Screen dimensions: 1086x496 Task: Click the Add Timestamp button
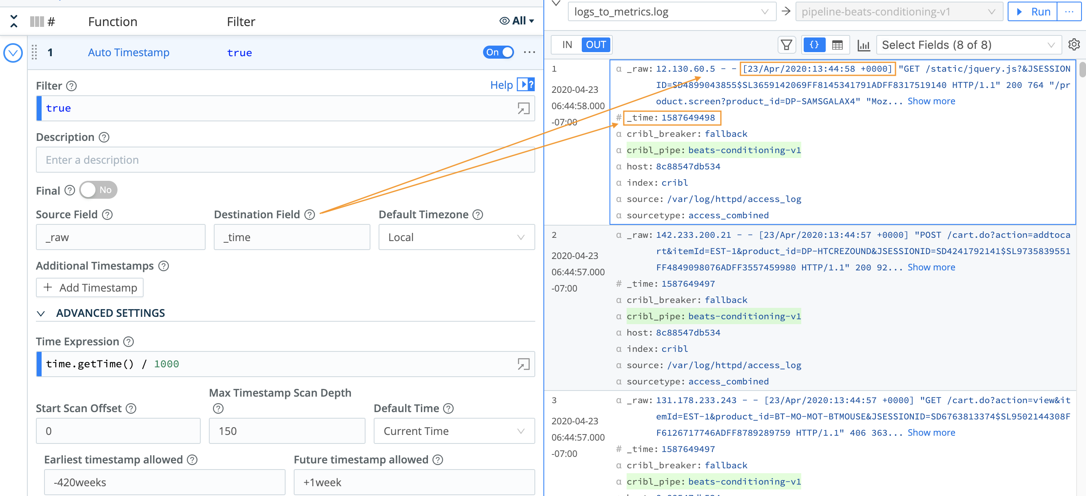(x=90, y=288)
